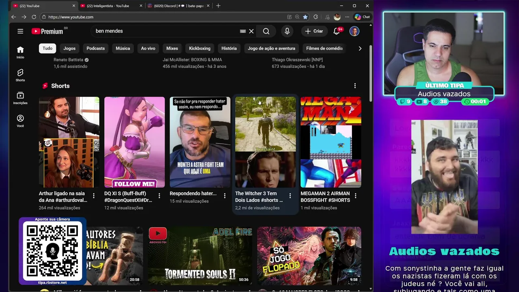Go to Início in the sidebar

(20, 52)
